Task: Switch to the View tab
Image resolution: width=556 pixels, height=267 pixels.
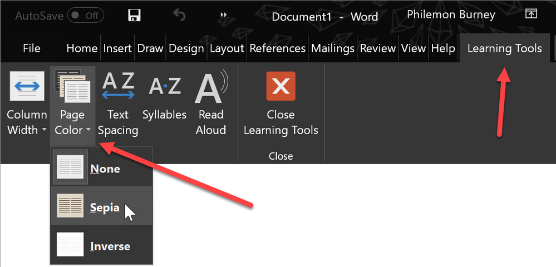Action: click(x=414, y=48)
